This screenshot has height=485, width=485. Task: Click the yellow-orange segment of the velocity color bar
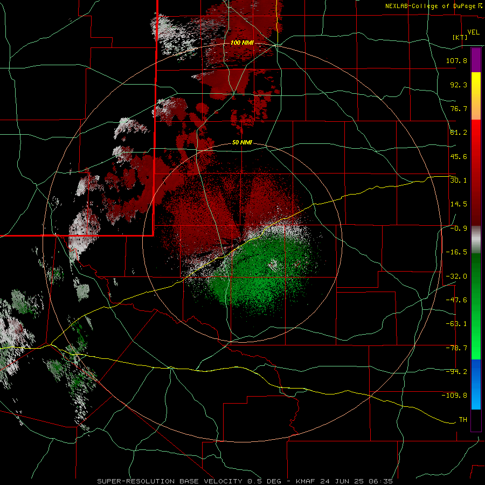coord(476,96)
